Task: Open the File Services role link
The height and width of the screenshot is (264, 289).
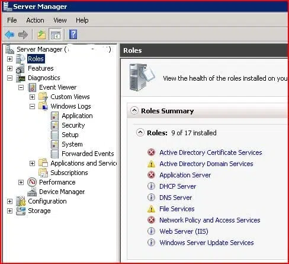Action: (177, 209)
